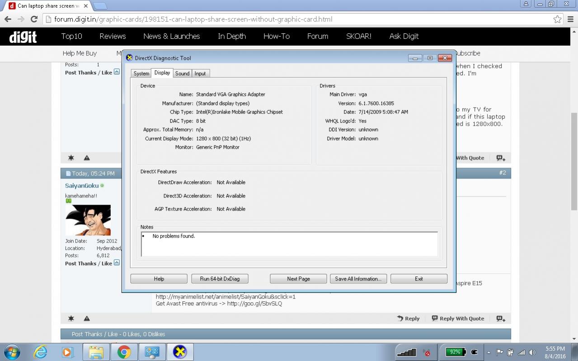Reload the page with the refresh icon
Image resolution: width=578 pixels, height=361 pixels.
point(34,19)
